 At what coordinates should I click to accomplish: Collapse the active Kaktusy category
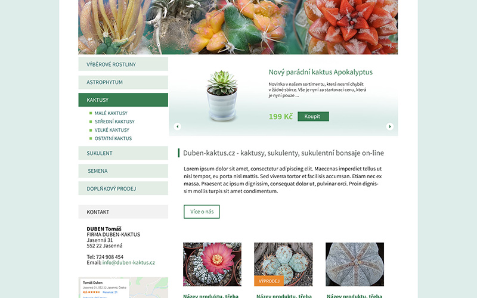pos(123,100)
